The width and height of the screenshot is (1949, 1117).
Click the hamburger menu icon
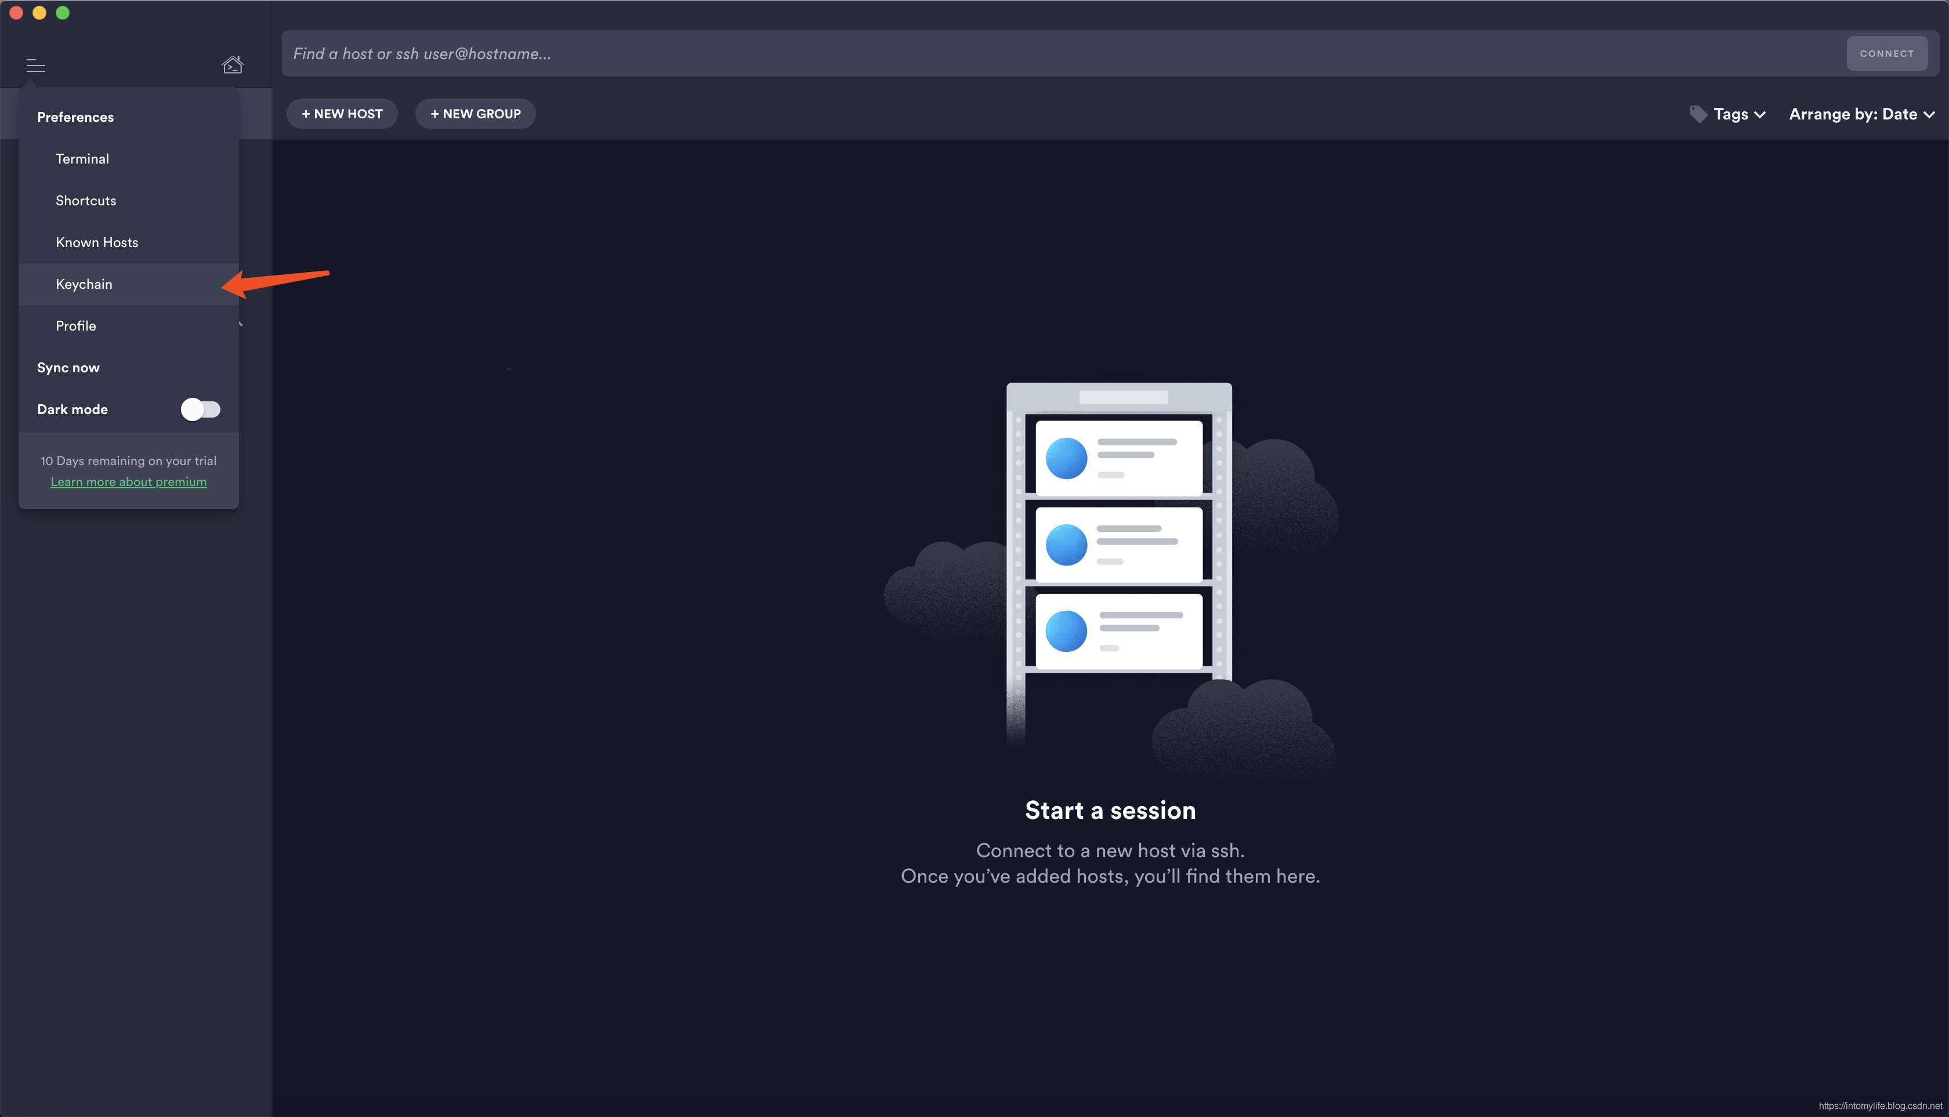(35, 66)
